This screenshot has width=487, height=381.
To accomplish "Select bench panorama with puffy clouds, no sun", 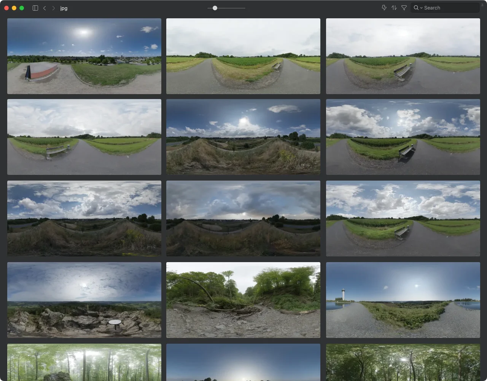I will click(403, 219).
